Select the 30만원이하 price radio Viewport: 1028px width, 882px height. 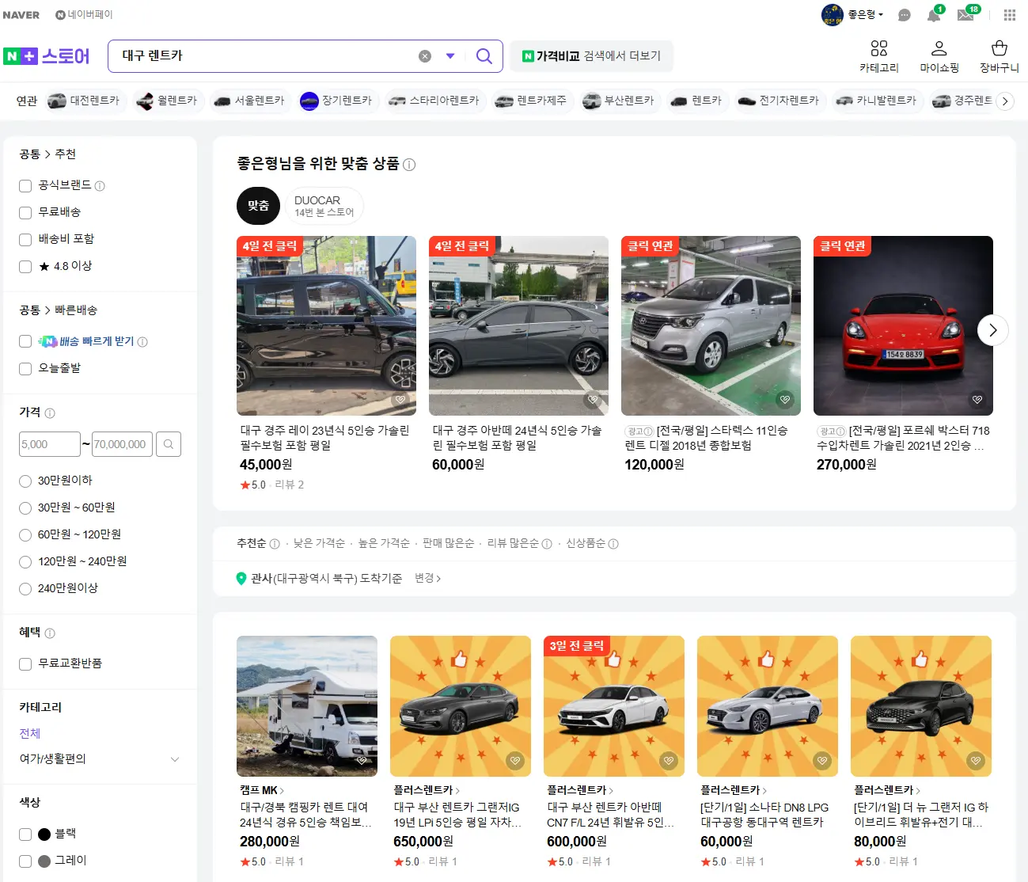point(25,481)
